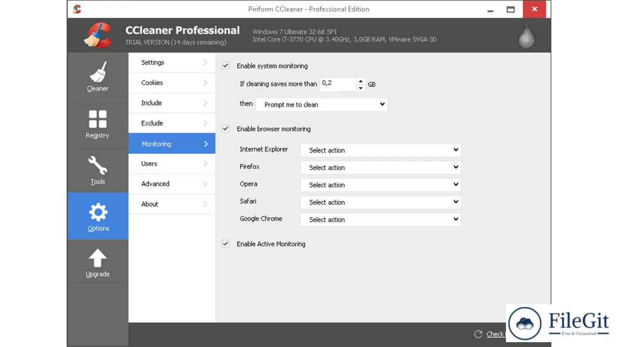Open Opera action dropdown
The width and height of the screenshot is (618, 347).
pos(380,185)
